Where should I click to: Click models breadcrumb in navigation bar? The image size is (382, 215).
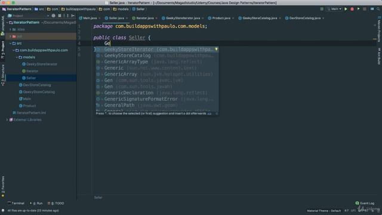click(121, 9)
